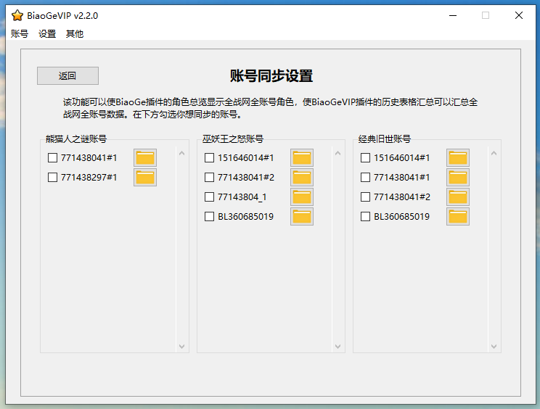Open folder for BL360685019 in 经典旧世账号
540x409 pixels.
point(458,216)
